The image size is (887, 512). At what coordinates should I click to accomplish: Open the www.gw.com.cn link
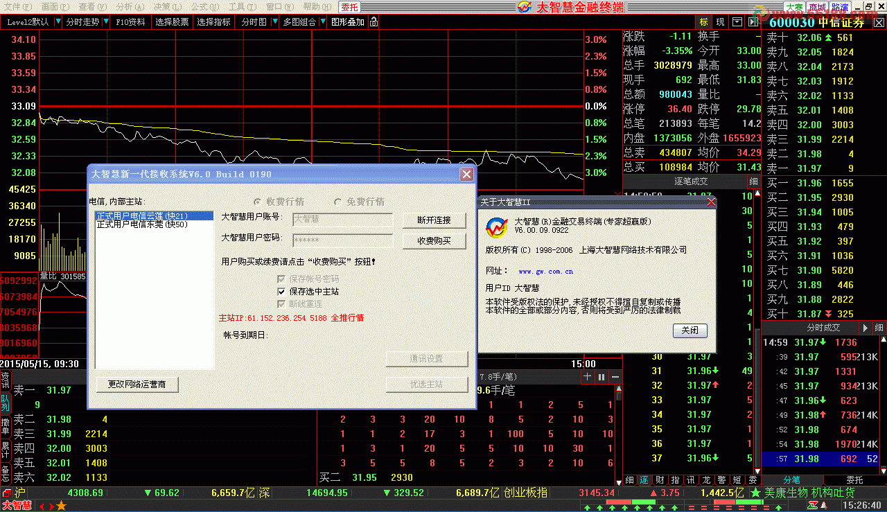545,272
